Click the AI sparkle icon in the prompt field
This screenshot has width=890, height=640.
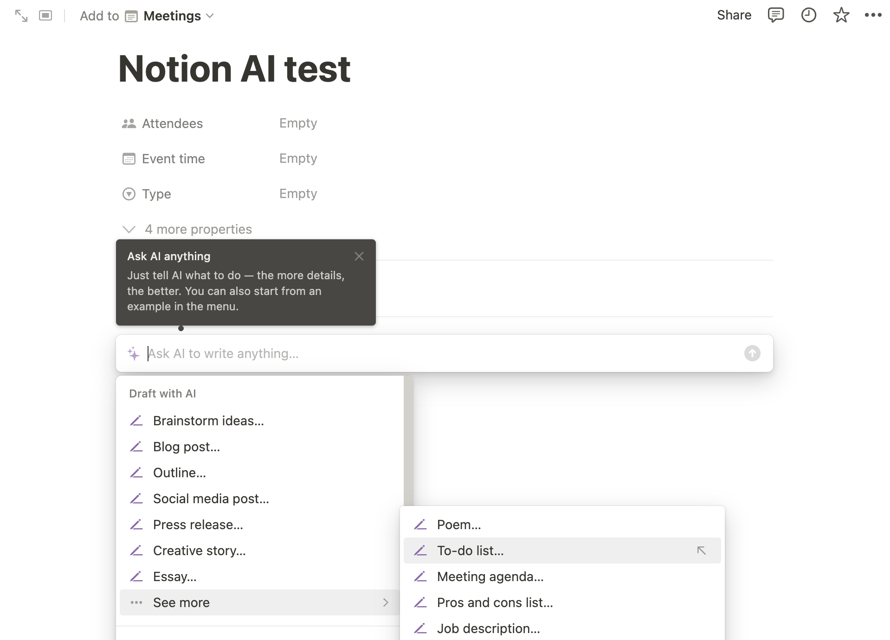coord(133,353)
